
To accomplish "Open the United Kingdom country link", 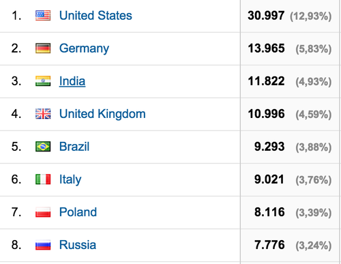I will 102,114.
